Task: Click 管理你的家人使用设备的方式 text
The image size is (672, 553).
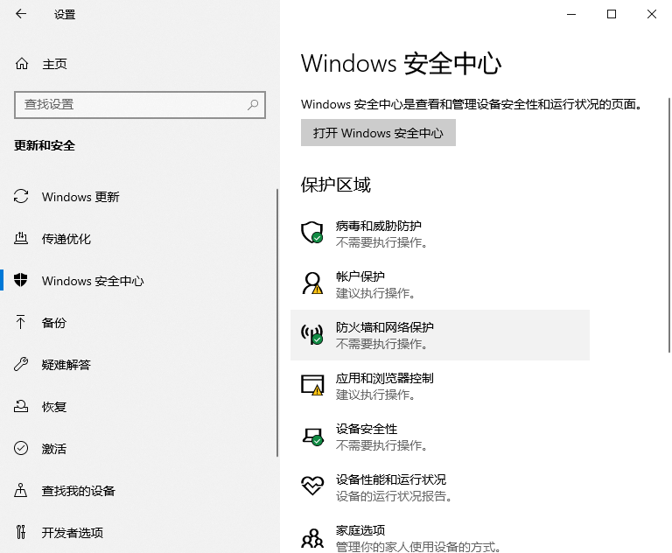Action: (x=418, y=547)
